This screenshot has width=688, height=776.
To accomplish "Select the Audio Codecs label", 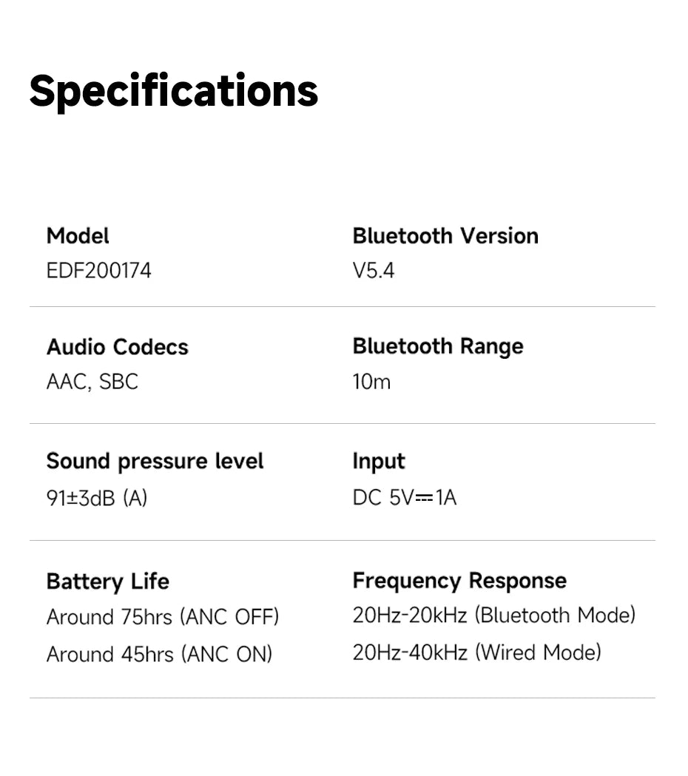I will coord(117,347).
